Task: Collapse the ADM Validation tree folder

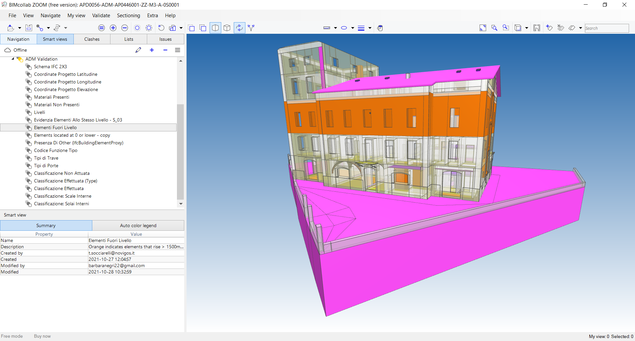Action: 13,59
